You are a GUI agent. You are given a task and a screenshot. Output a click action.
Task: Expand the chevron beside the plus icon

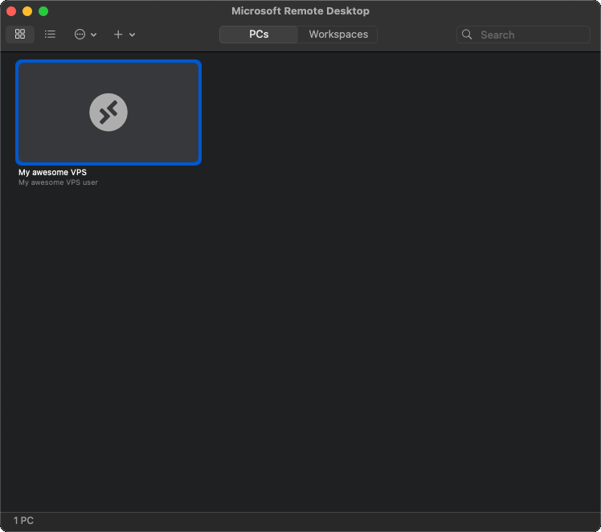pos(133,35)
